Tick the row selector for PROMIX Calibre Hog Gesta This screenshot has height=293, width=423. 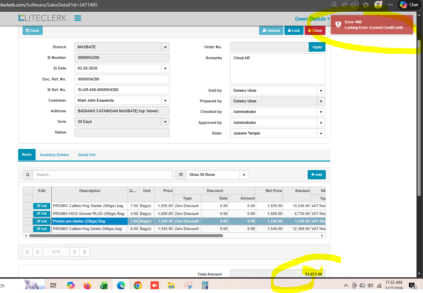(x=27, y=229)
